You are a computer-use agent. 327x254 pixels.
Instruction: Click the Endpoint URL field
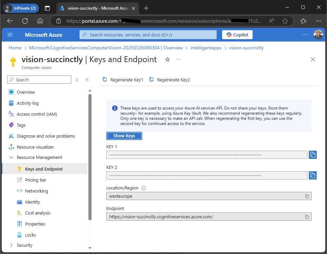[209, 217]
